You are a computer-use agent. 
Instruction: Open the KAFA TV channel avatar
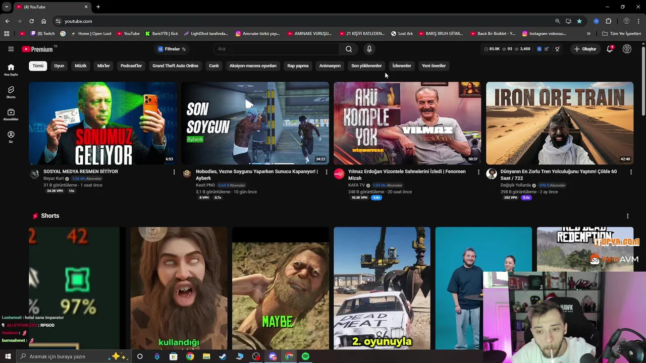coord(339,174)
